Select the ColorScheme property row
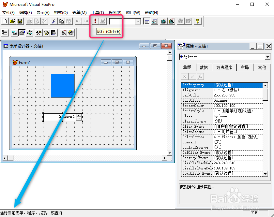This screenshot has width=274, height=217. [222, 132]
